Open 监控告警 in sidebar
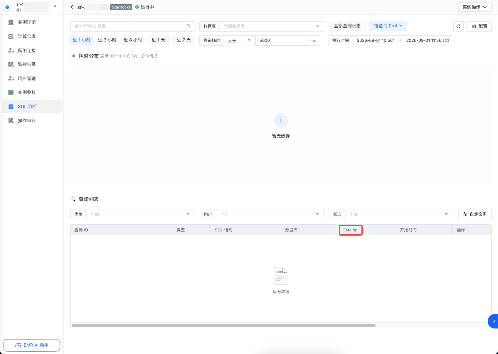The width and height of the screenshot is (498, 354). click(x=32, y=64)
